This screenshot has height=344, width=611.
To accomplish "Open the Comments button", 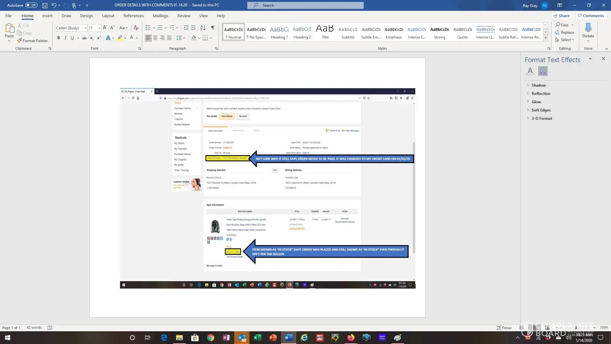I will pyautogui.click(x=590, y=15).
